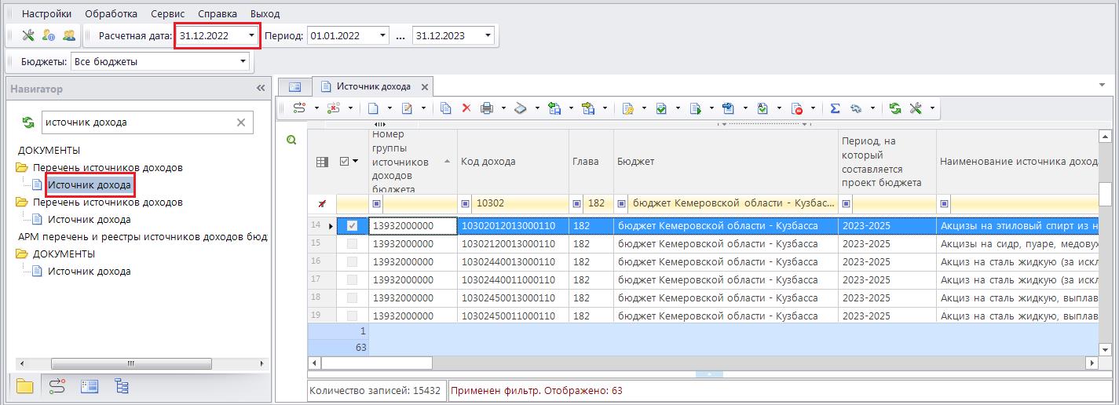1119x405 pixels.
Task: Open the Сервис menu
Action: [x=167, y=13]
